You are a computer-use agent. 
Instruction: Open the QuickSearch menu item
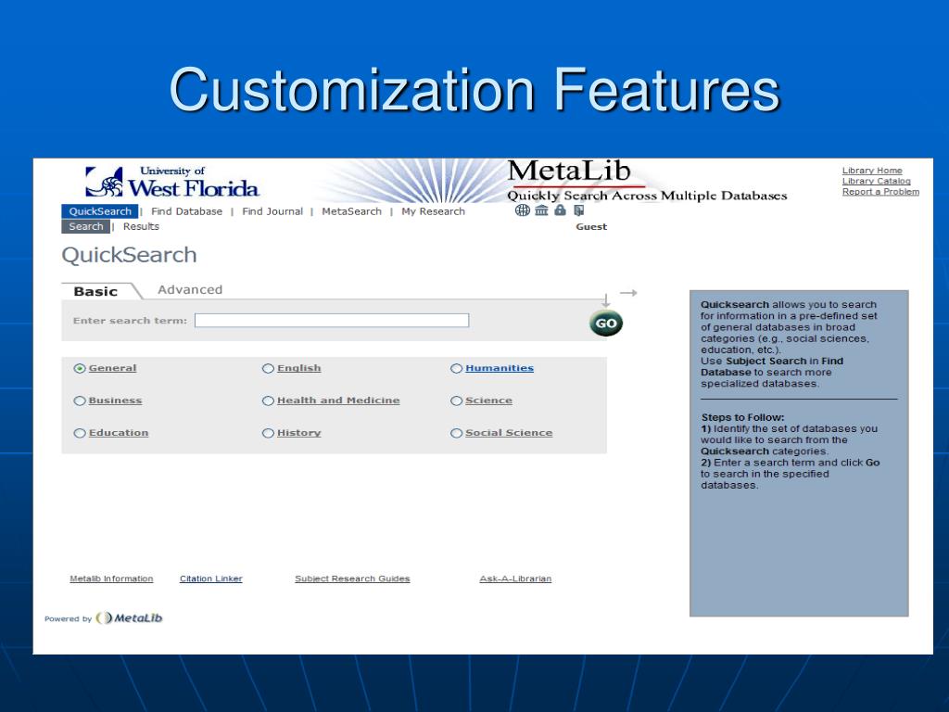pyautogui.click(x=100, y=211)
